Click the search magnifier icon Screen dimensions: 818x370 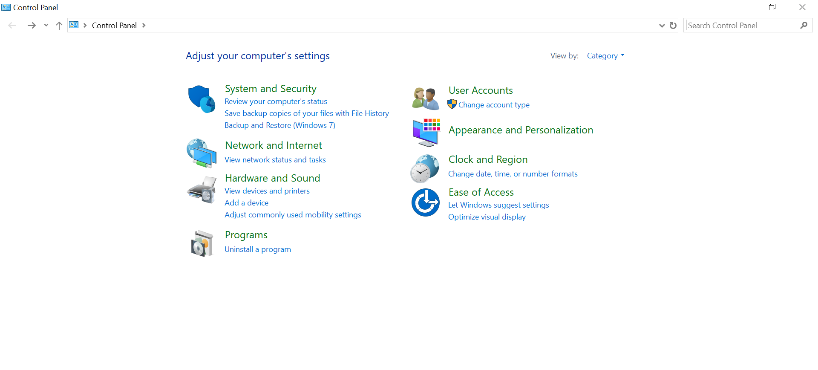804,26
